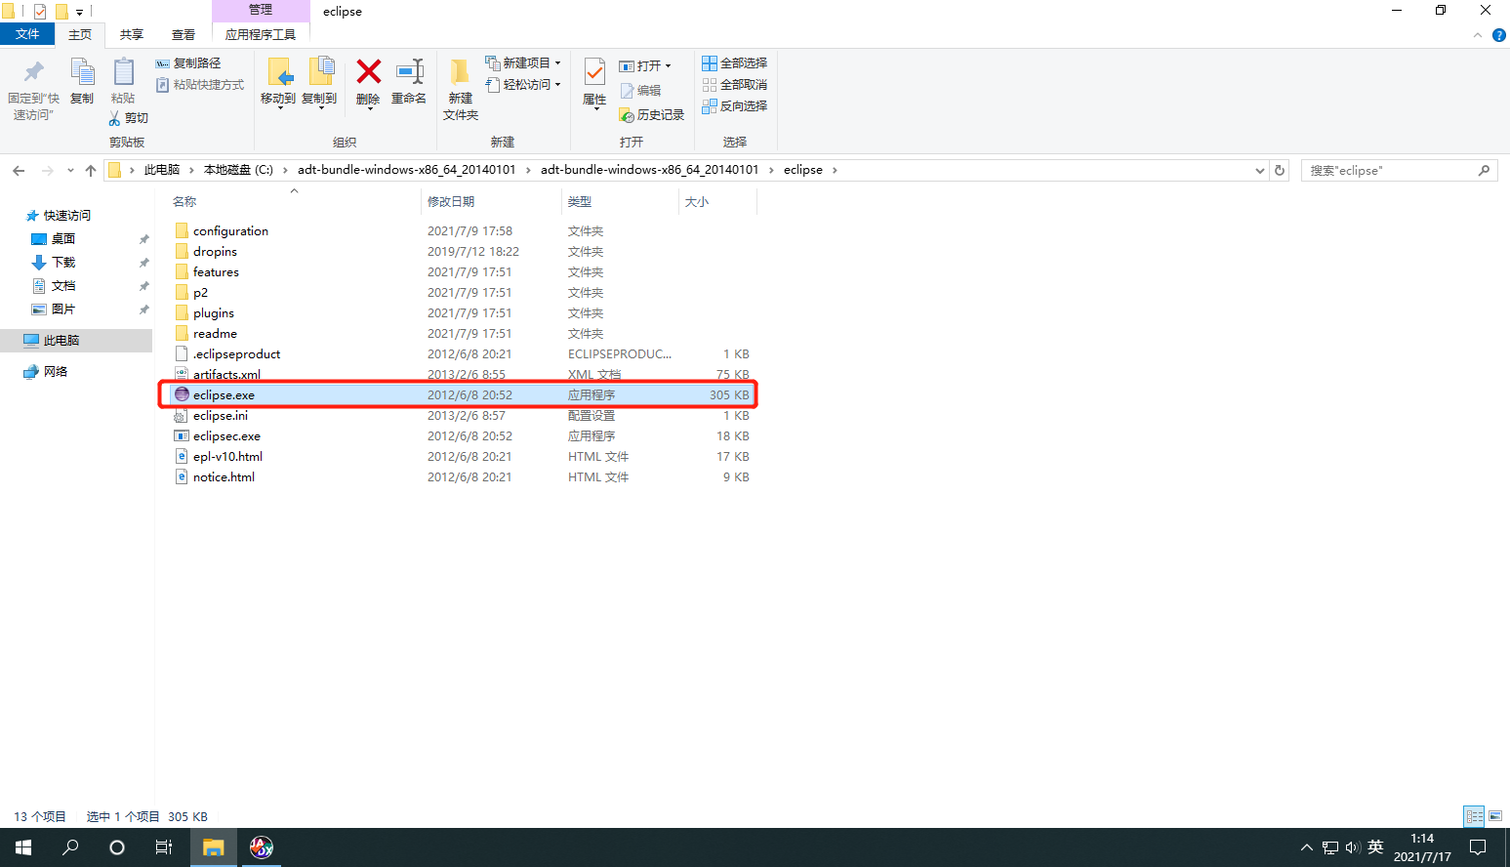The height and width of the screenshot is (867, 1510).
Task: Switch to Large icons view layout
Action: coord(1495,816)
